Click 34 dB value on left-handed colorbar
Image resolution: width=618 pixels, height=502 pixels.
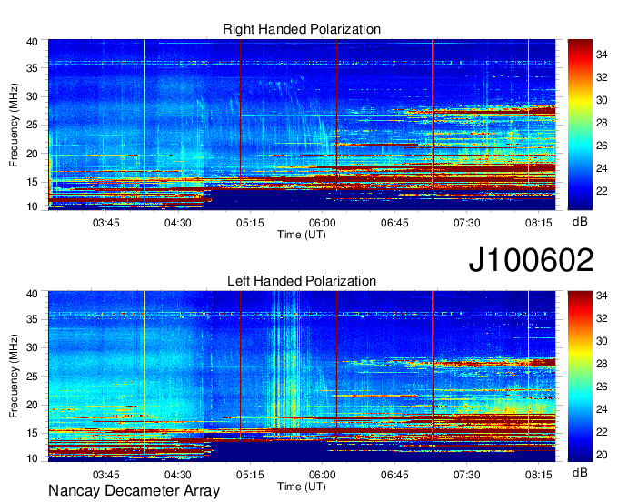click(602, 296)
